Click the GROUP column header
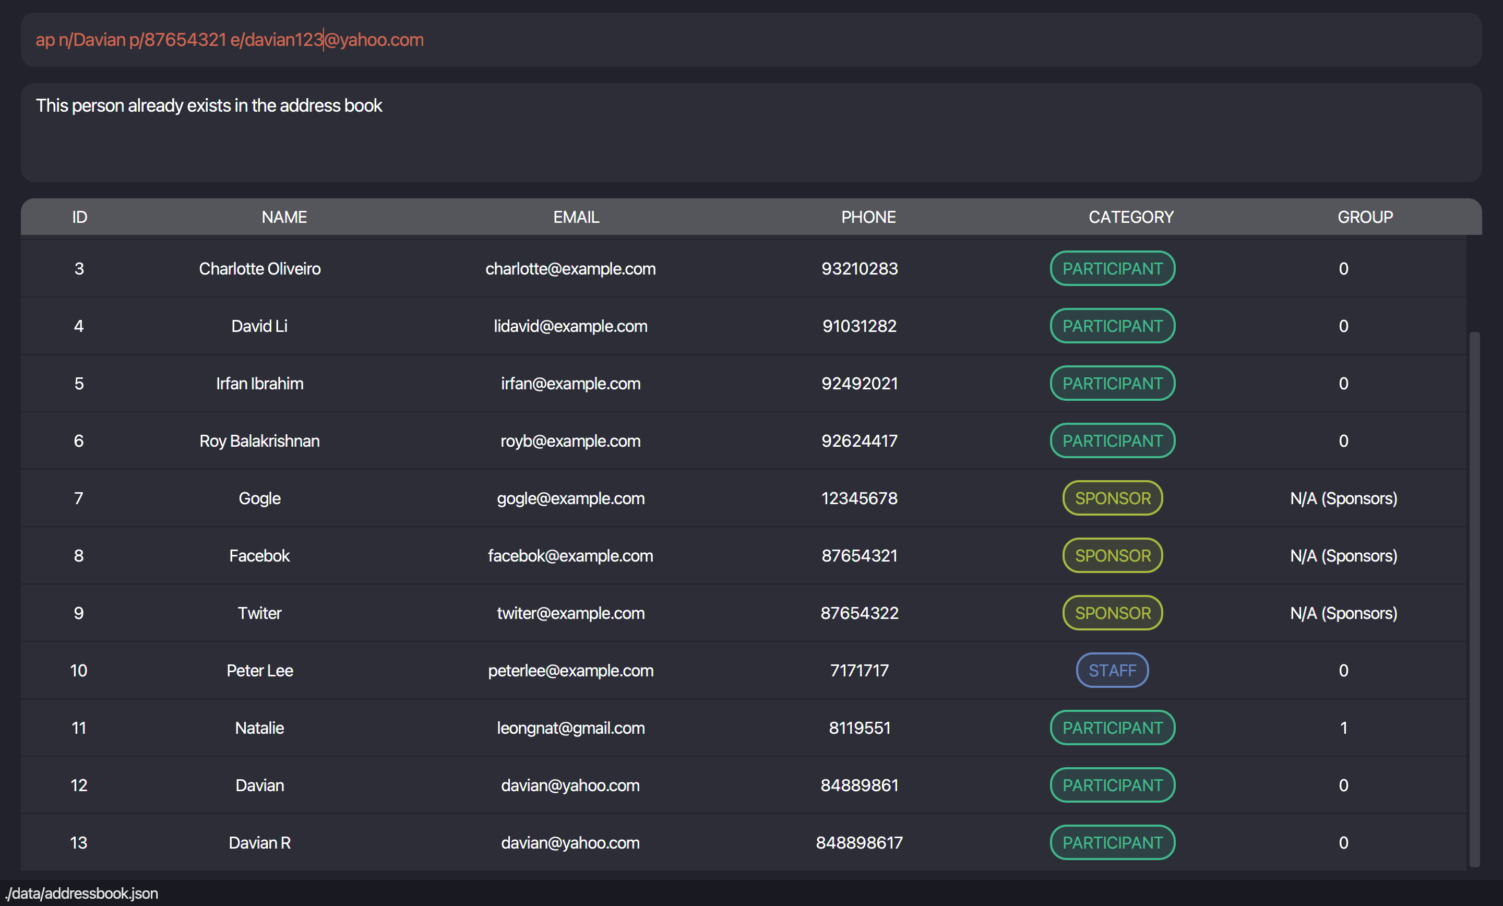This screenshot has width=1503, height=906. tap(1365, 217)
